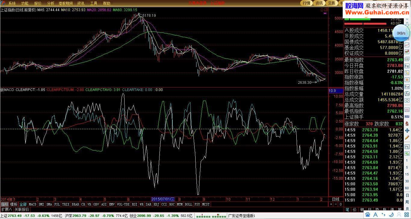
Task: Select the BOLL indicator tab
Action: pyautogui.click(x=188, y=204)
